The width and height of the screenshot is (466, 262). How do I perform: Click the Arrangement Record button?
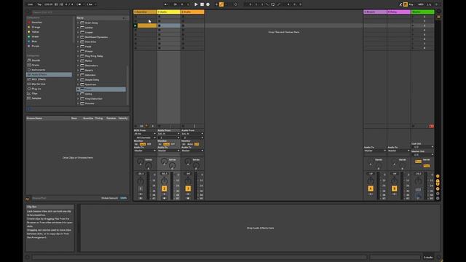click(208, 4)
